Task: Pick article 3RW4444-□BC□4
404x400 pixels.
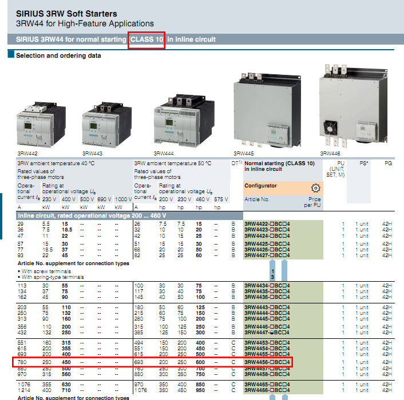Action: 267,313
